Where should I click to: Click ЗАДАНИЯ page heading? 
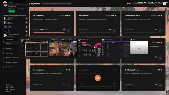tap(34, 3)
